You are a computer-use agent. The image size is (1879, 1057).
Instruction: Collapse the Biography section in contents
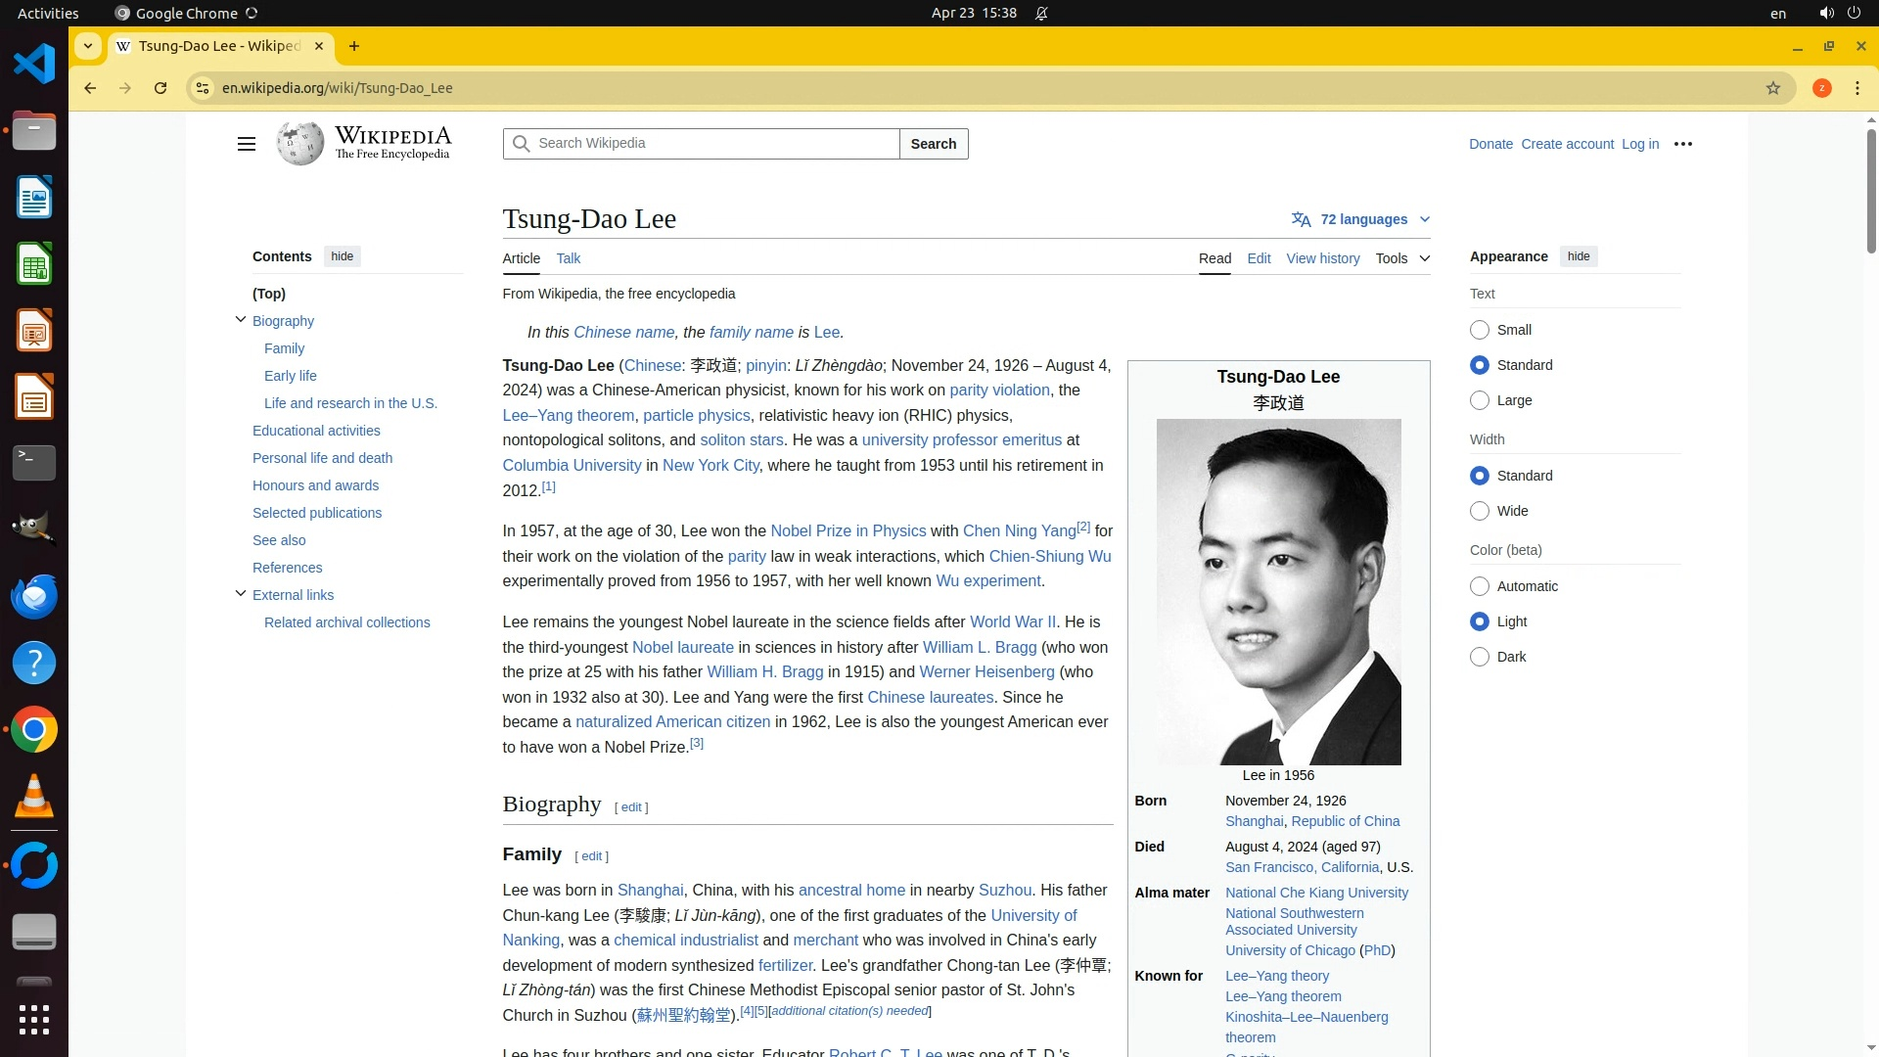point(241,320)
